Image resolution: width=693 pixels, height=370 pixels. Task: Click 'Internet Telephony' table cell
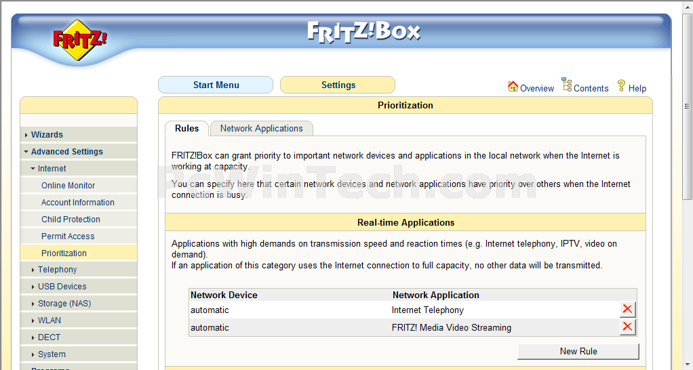427,310
